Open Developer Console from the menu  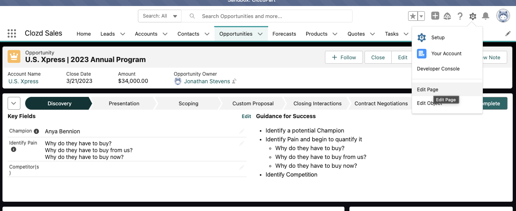(x=447, y=69)
